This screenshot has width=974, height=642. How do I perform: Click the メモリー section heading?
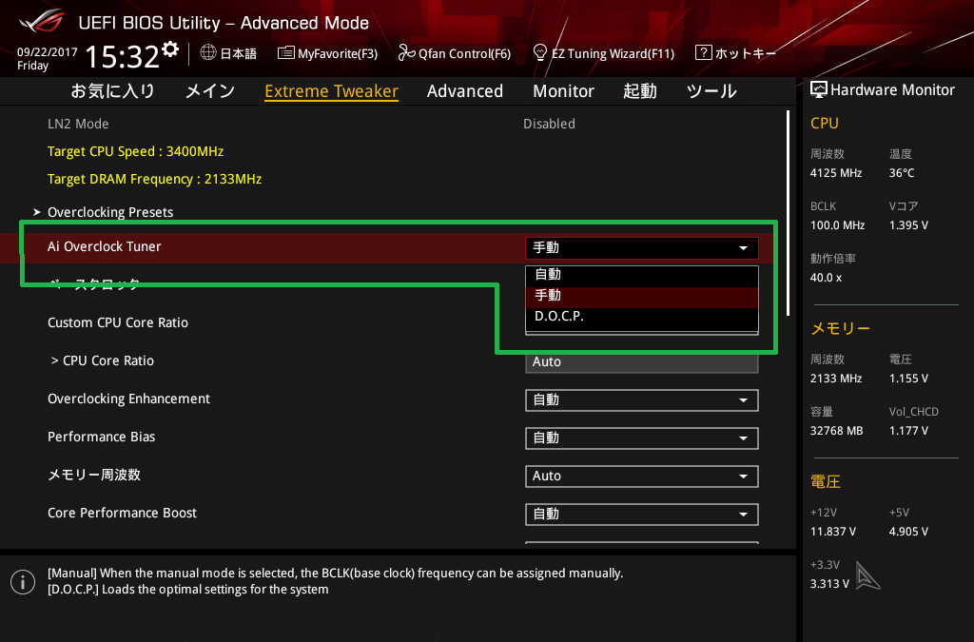(841, 328)
